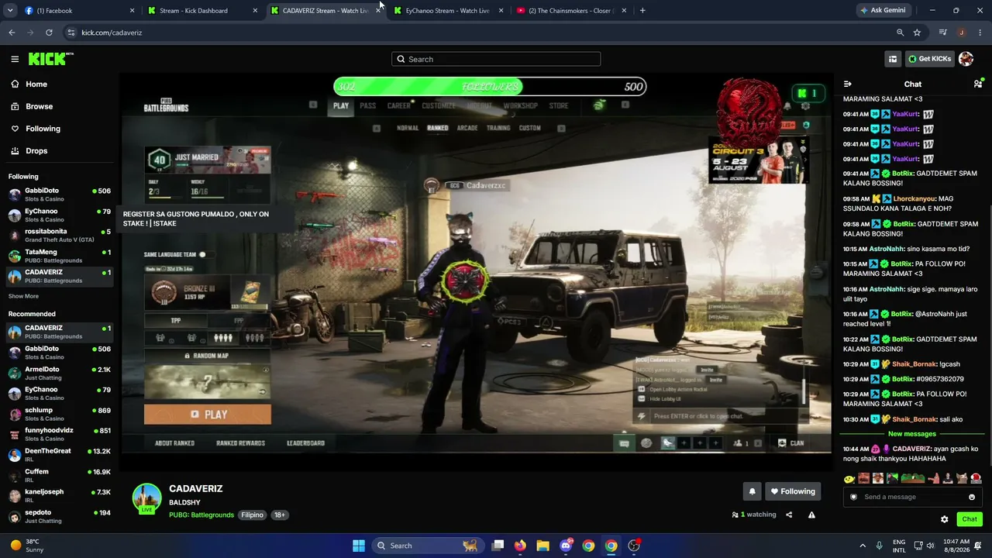The width and height of the screenshot is (992, 558).
Task: Open kaneljoseph in Recommended list
Action: [60, 496]
